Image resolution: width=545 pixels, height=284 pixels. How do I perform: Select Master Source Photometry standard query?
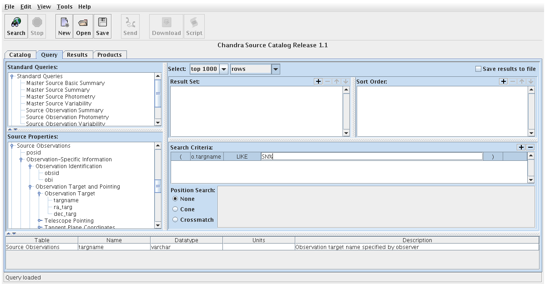61,97
